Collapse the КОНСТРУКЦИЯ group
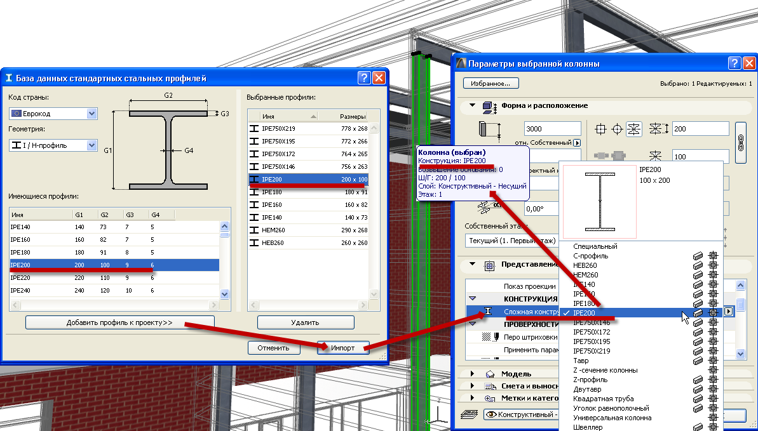Image resolution: width=758 pixels, height=431 pixels. click(473, 298)
